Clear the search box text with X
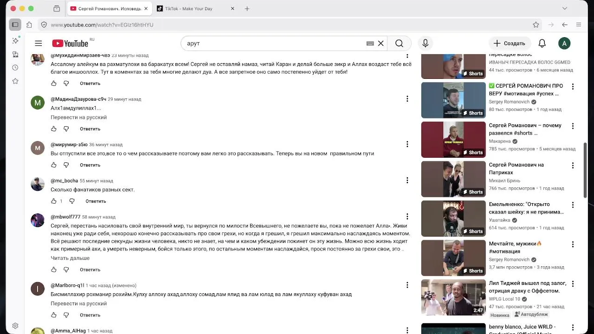This screenshot has height=334, width=594. coord(381,43)
